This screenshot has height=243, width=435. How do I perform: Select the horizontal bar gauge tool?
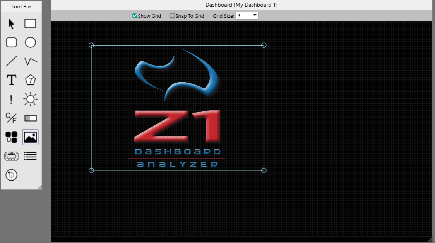point(31,118)
